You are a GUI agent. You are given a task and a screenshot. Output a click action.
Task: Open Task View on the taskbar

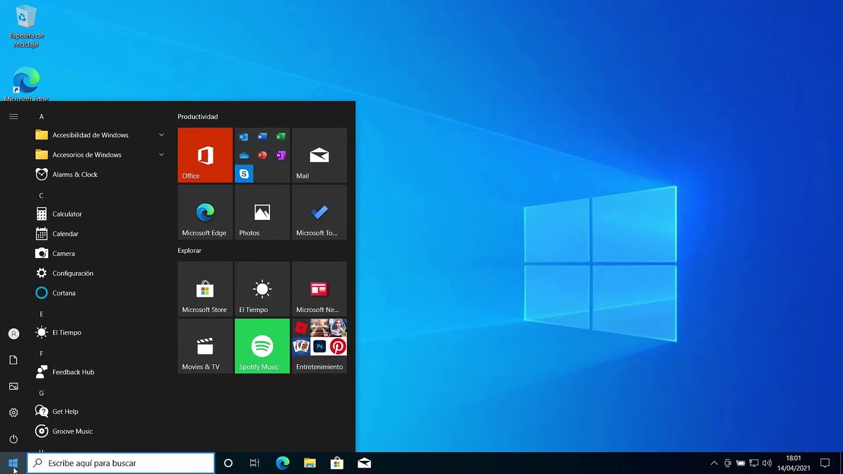coord(255,463)
